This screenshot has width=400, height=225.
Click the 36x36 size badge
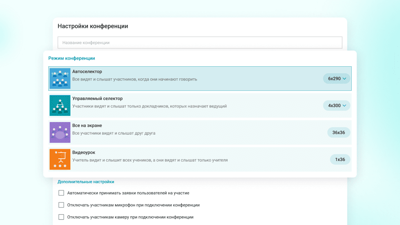pos(338,132)
